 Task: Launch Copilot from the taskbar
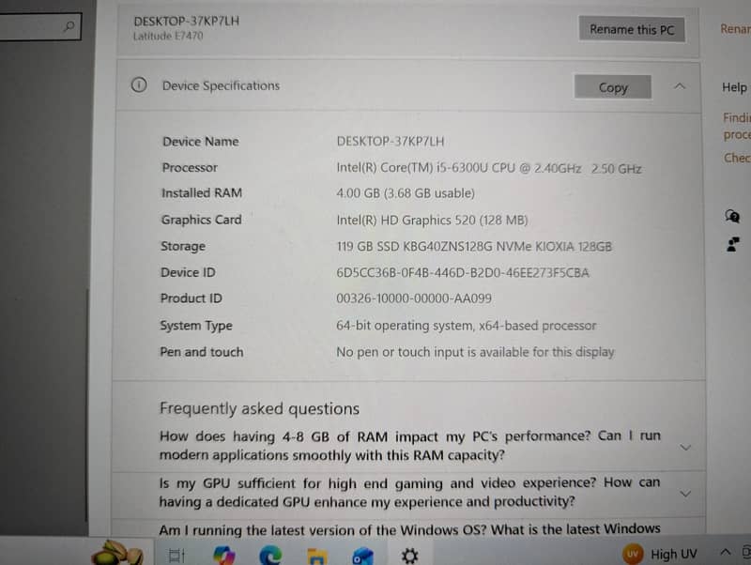pyautogui.click(x=223, y=556)
